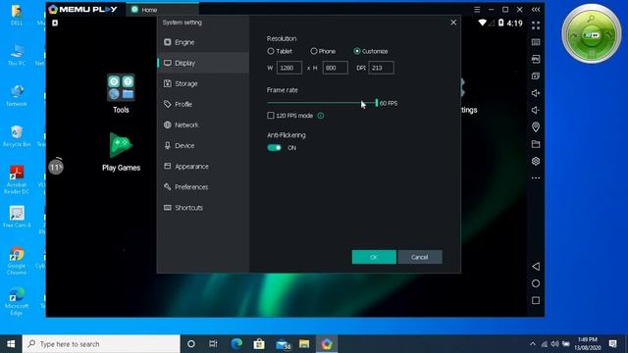Show hidden system tray icons
Viewport: 628px width, 353px height.
(x=532, y=344)
